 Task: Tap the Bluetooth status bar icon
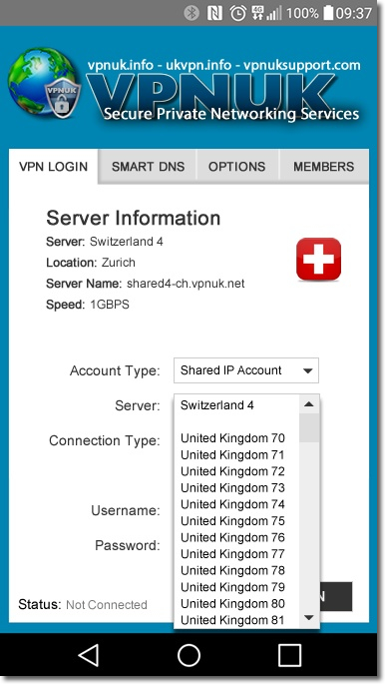[x=192, y=13]
